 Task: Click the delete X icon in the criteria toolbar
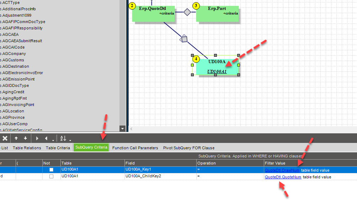(5, 138)
